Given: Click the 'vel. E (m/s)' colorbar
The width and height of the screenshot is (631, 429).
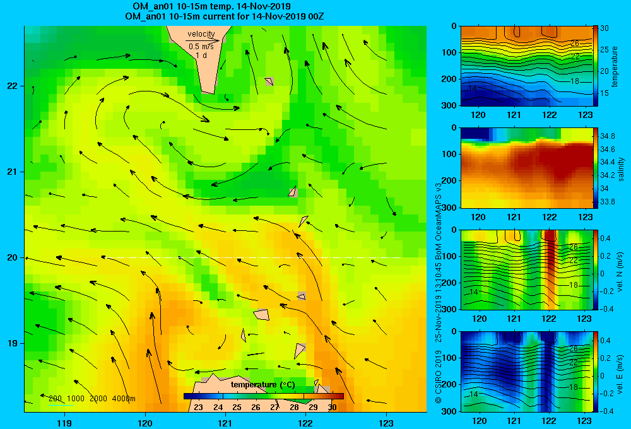Looking at the screenshot, I should point(595,372).
